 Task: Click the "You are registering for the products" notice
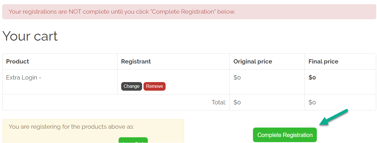pos(71,127)
